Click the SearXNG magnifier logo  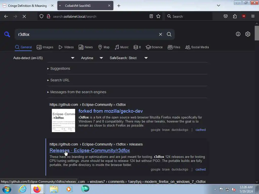click(x=7, y=34)
